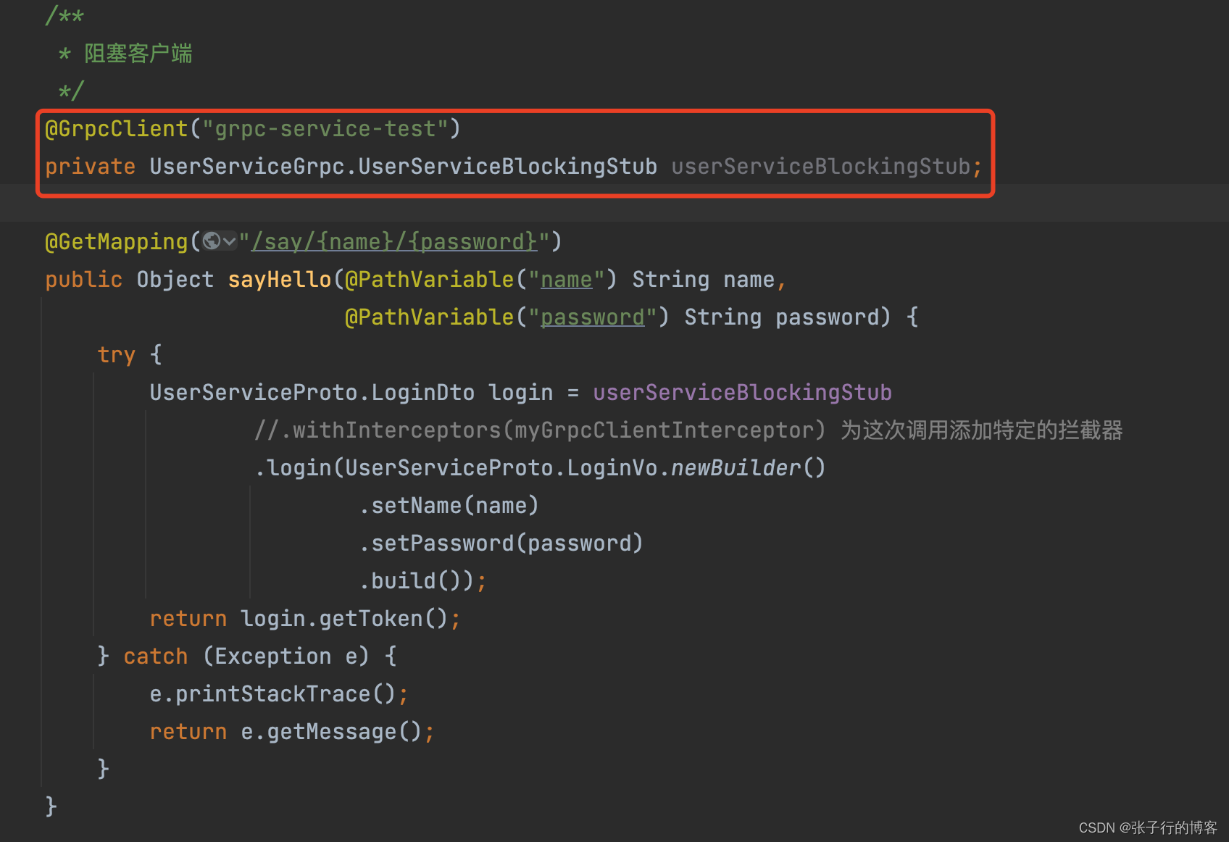Click the italic newBuilder method call
The width and height of the screenshot is (1229, 842).
[x=736, y=467]
